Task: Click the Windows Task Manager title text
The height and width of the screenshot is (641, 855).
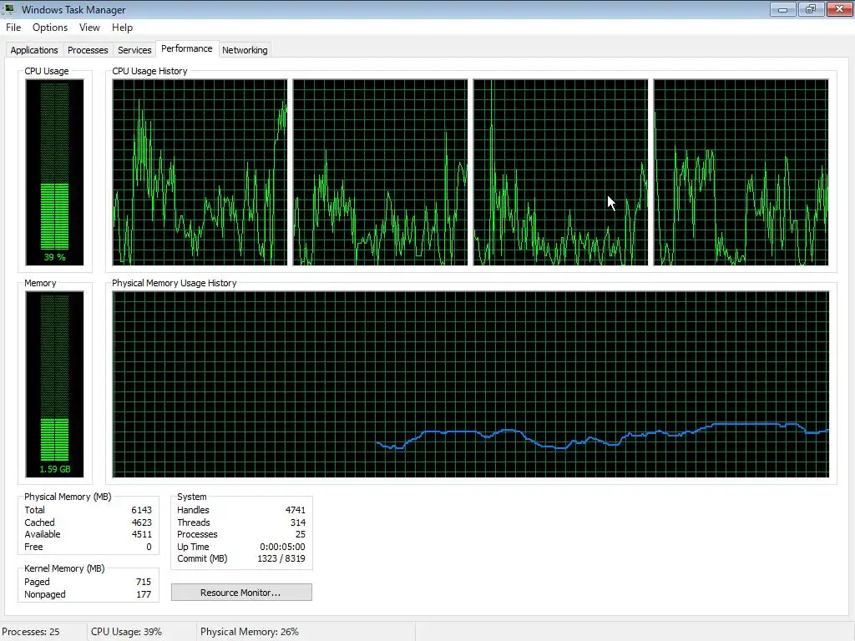Action: tap(73, 10)
